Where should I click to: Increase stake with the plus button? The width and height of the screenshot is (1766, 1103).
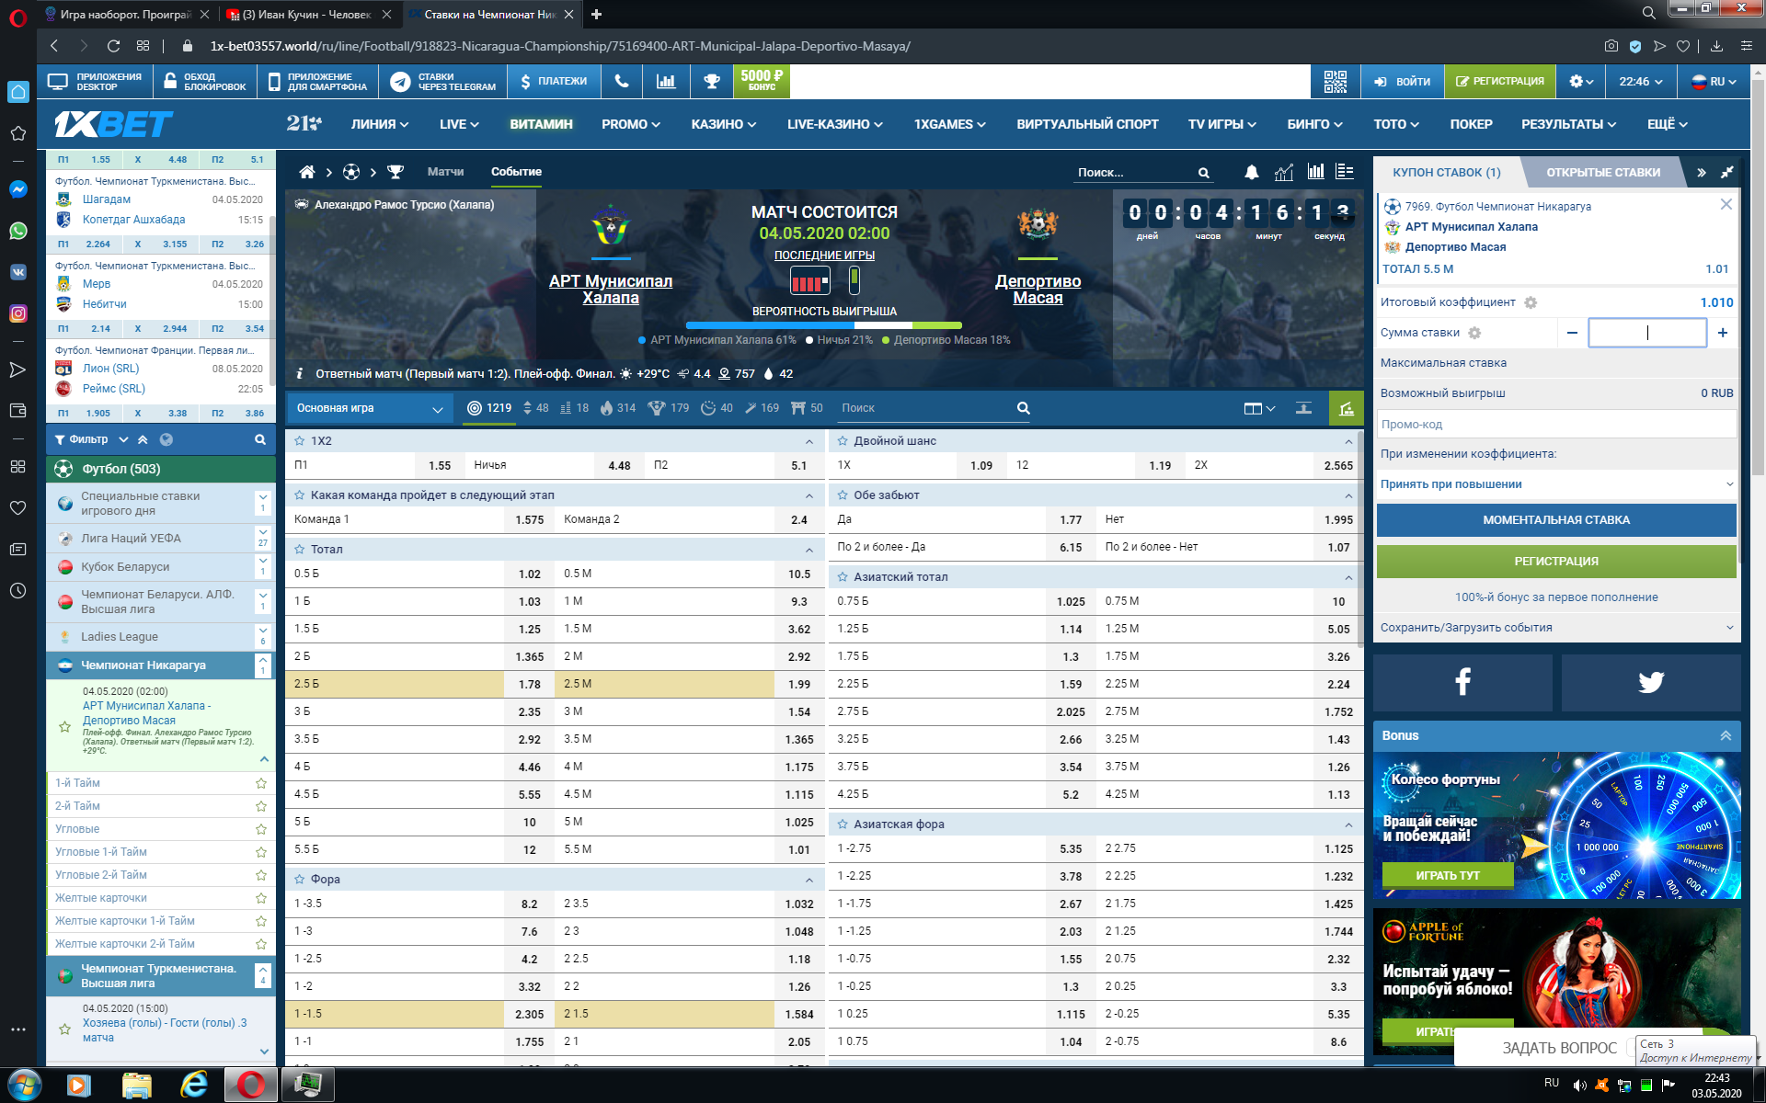click(x=1723, y=333)
